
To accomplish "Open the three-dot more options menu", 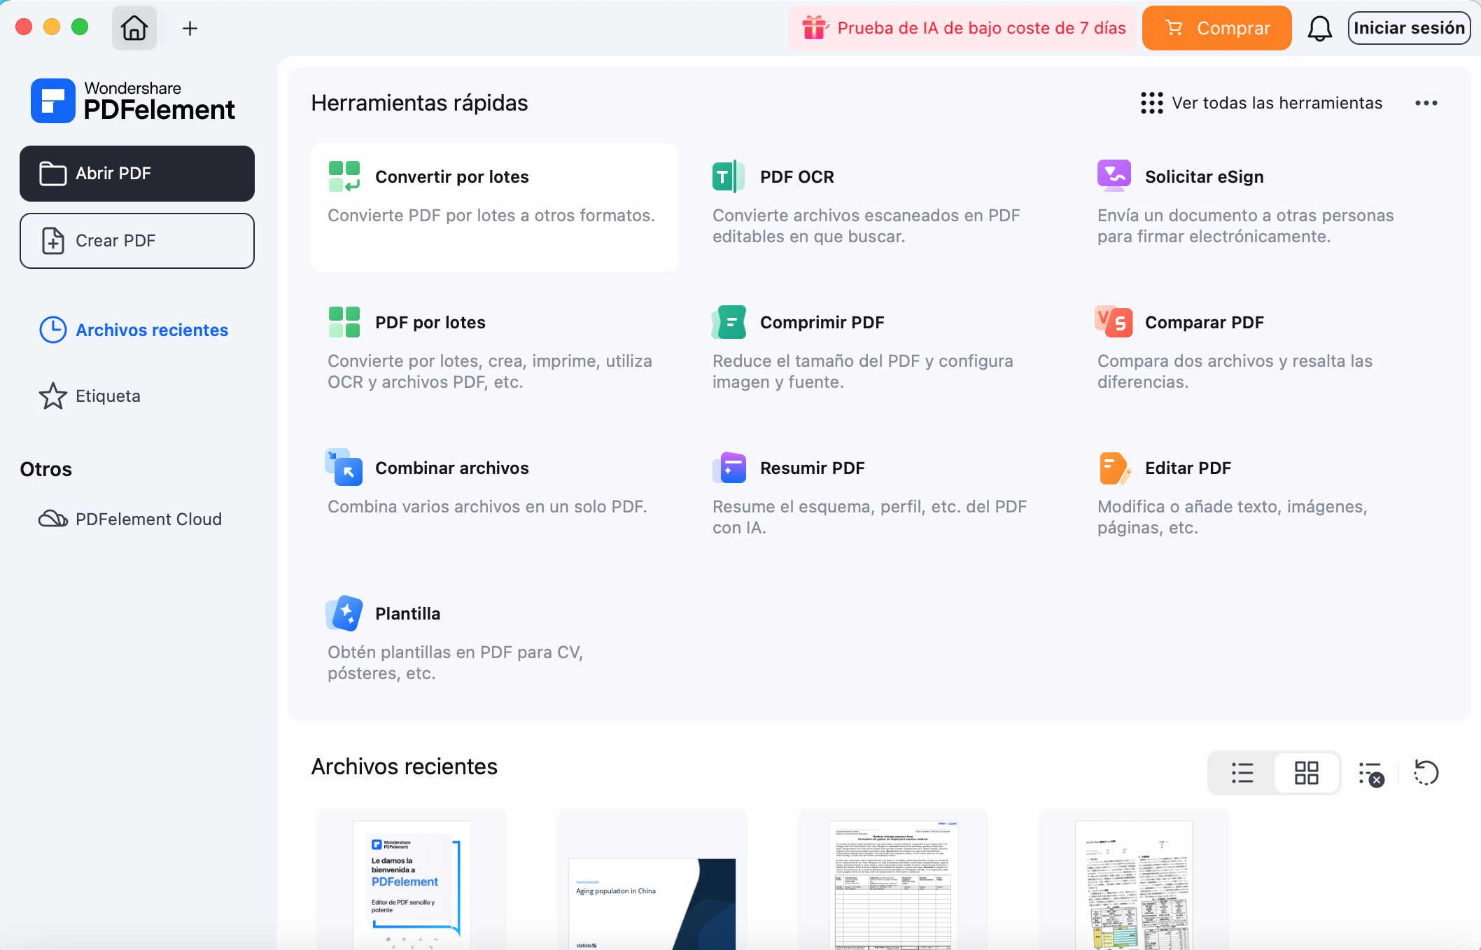I will [x=1426, y=103].
